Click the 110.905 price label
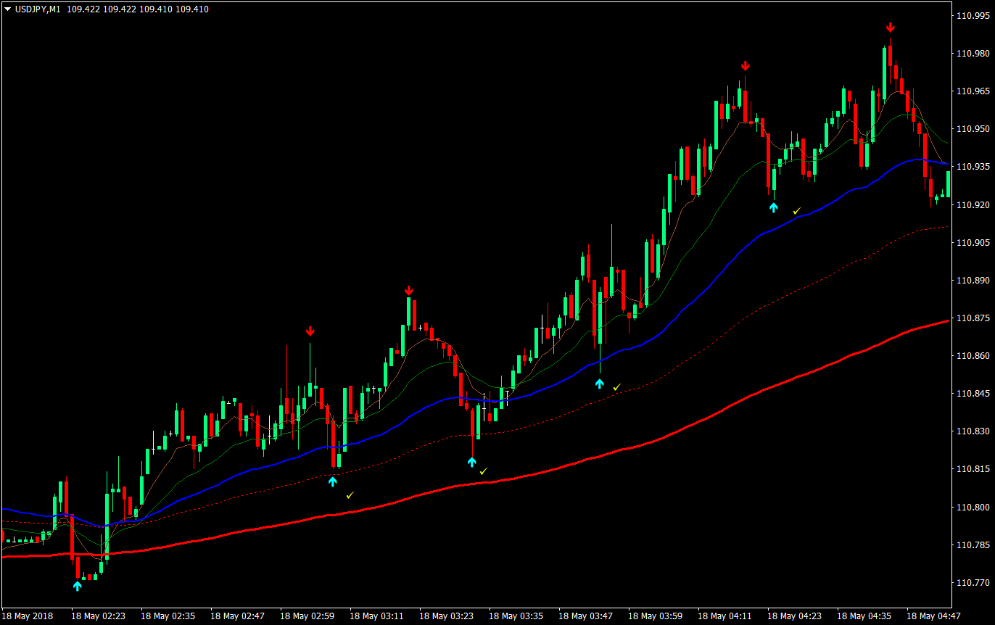The width and height of the screenshot is (995, 625). pos(973,242)
